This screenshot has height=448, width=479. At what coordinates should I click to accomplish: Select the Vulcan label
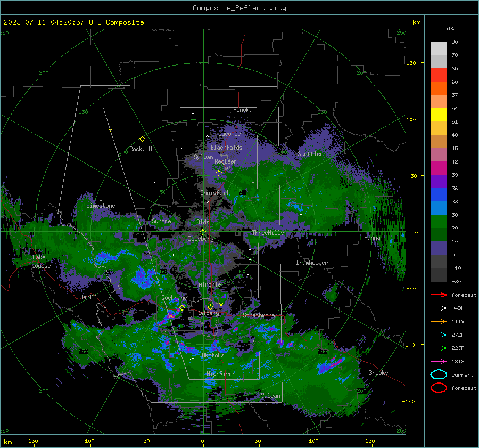point(271,396)
